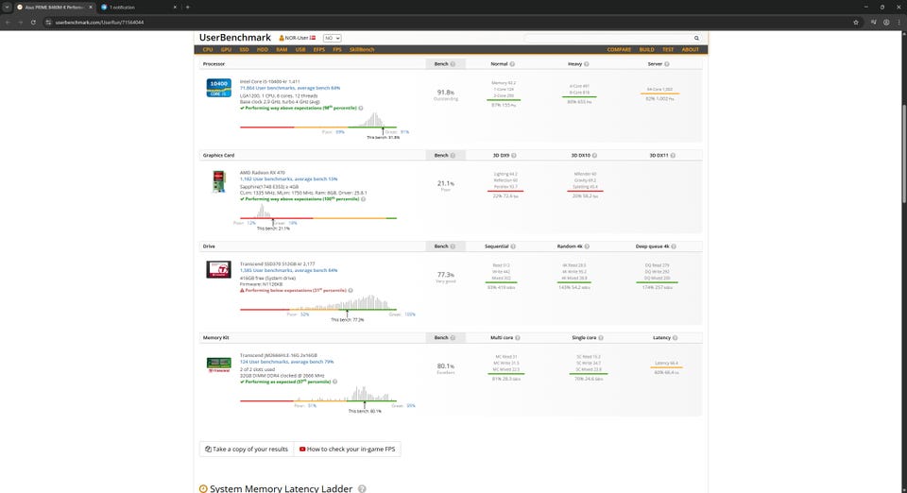The image size is (907, 493).
Task: Open the SSD menu item
Action: pos(244,50)
